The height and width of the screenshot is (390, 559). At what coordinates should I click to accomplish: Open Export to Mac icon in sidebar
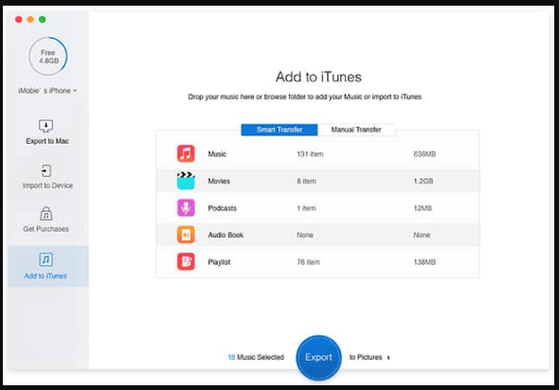46,126
